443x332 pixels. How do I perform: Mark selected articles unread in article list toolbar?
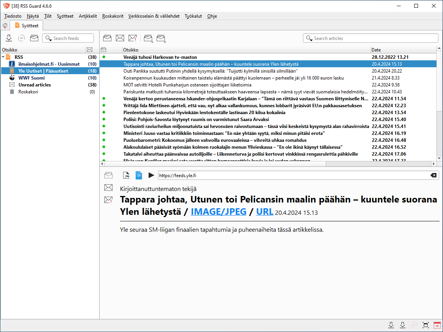pyautogui.click(x=120, y=38)
